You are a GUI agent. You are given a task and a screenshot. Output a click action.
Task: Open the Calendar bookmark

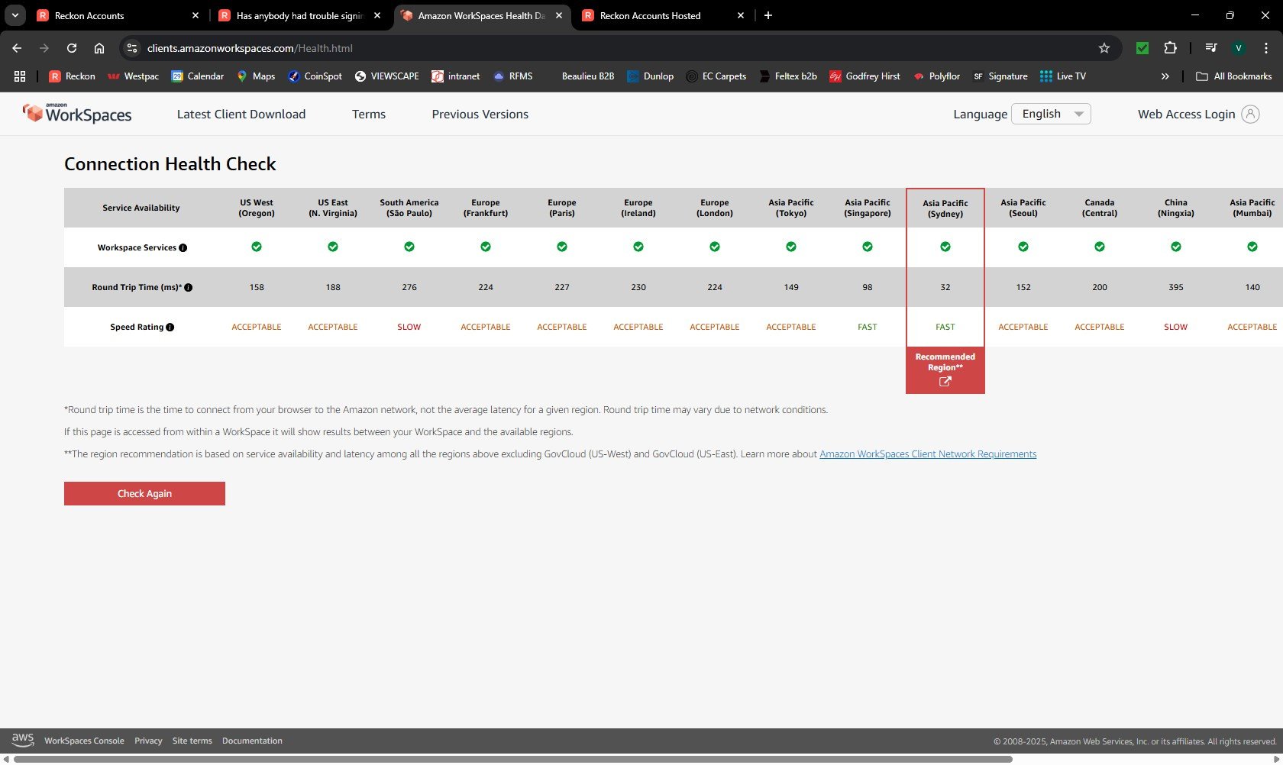point(198,76)
